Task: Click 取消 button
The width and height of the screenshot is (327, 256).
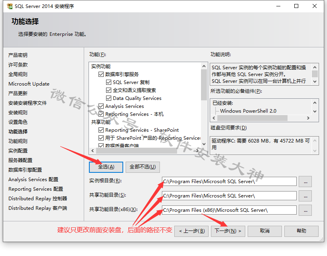Action: (265, 231)
